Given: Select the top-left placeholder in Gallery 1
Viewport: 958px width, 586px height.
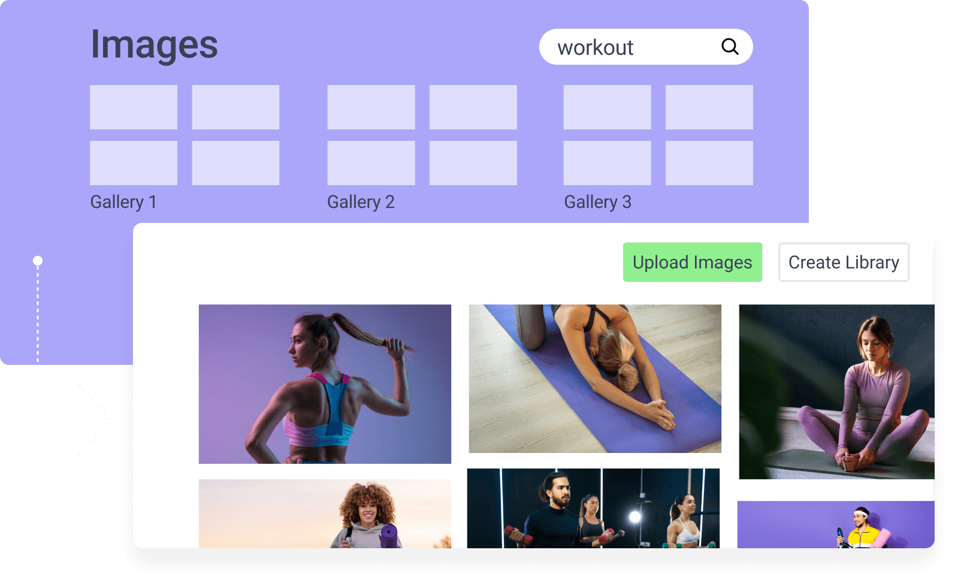Looking at the screenshot, I should coord(134,107).
